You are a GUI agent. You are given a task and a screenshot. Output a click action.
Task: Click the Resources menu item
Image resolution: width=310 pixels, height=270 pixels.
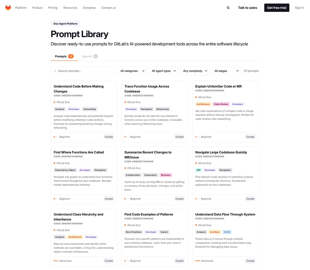click(x=70, y=8)
